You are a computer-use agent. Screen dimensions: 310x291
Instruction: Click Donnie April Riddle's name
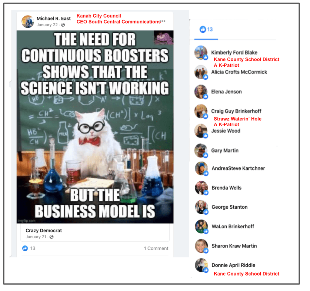point(233,265)
